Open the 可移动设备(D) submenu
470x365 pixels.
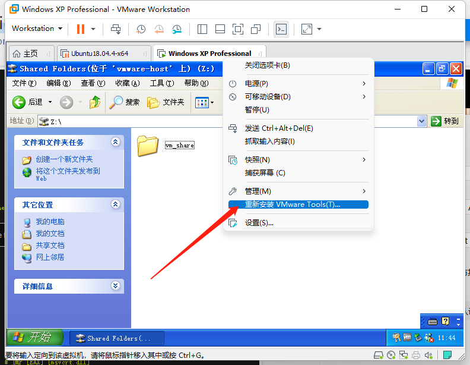[298, 97]
